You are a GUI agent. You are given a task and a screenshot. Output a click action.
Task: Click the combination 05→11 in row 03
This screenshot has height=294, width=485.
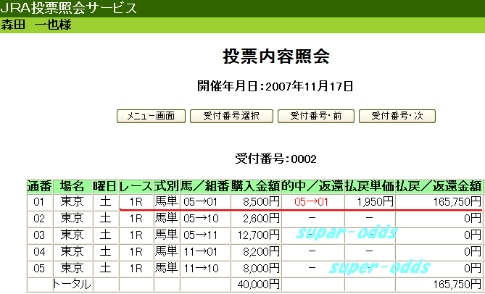(x=201, y=235)
